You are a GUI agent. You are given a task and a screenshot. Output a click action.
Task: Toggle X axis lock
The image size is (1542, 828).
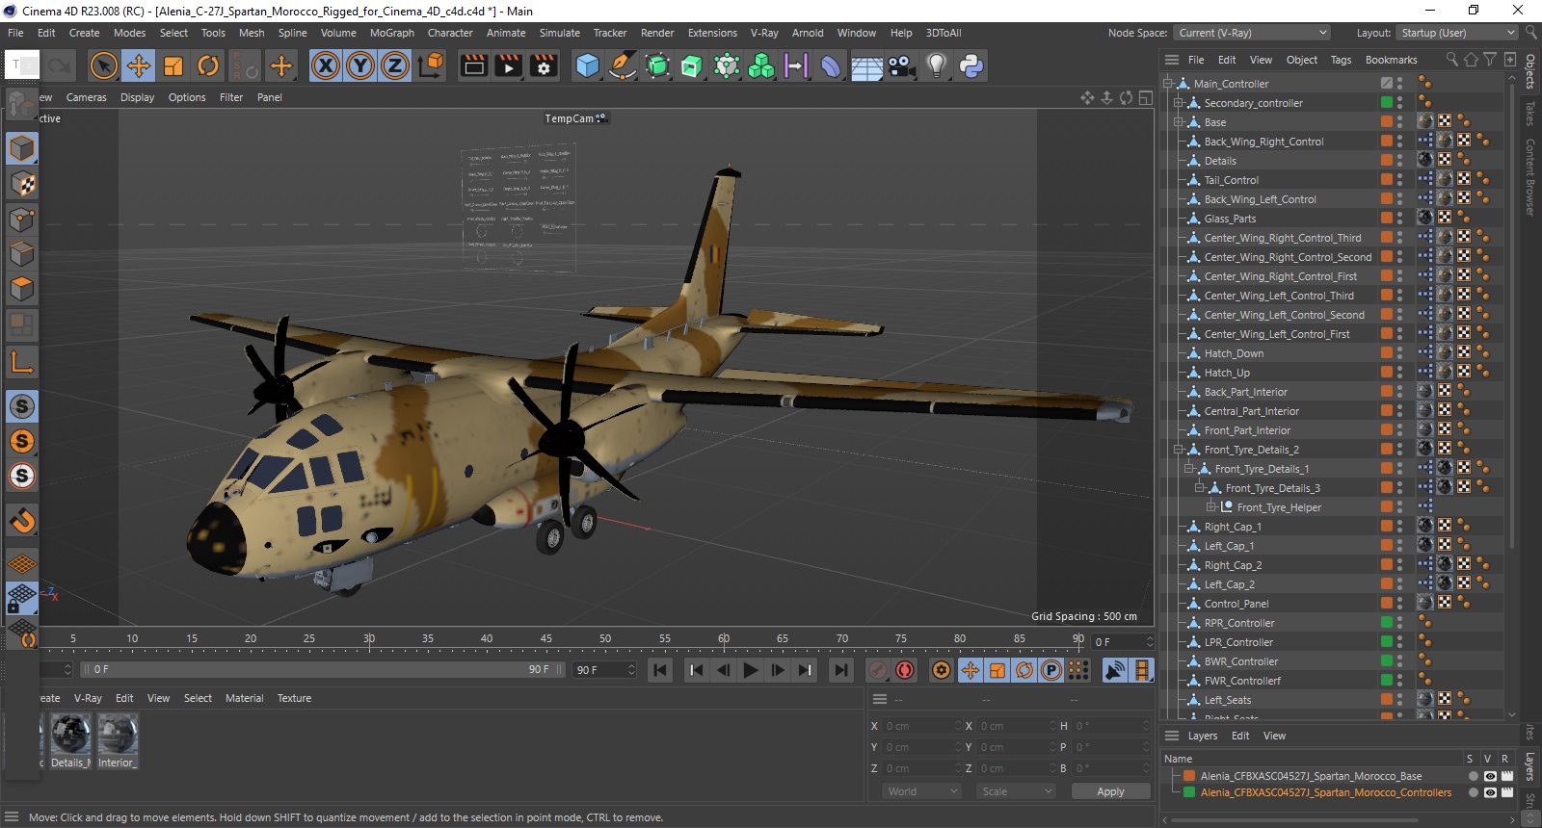click(x=326, y=65)
